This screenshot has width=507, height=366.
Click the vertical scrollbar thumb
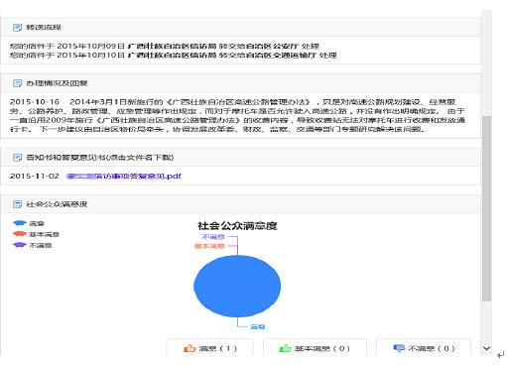(486, 208)
